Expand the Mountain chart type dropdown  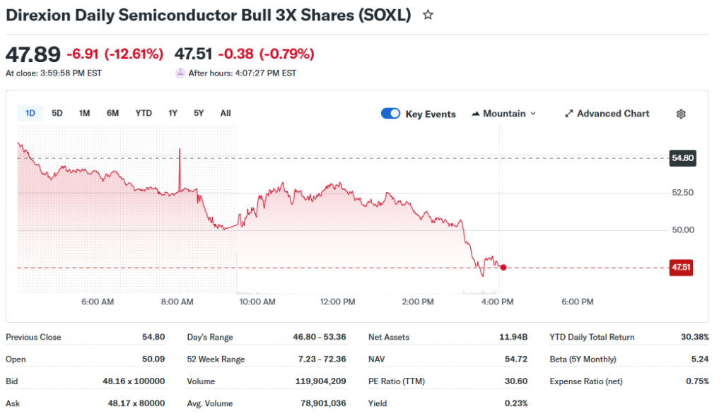532,114
